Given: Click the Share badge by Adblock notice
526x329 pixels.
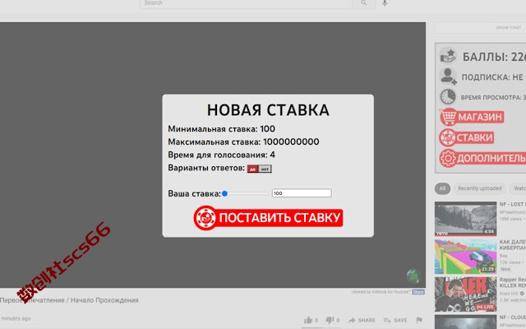Looking at the screenshot, I should coord(418,292).
